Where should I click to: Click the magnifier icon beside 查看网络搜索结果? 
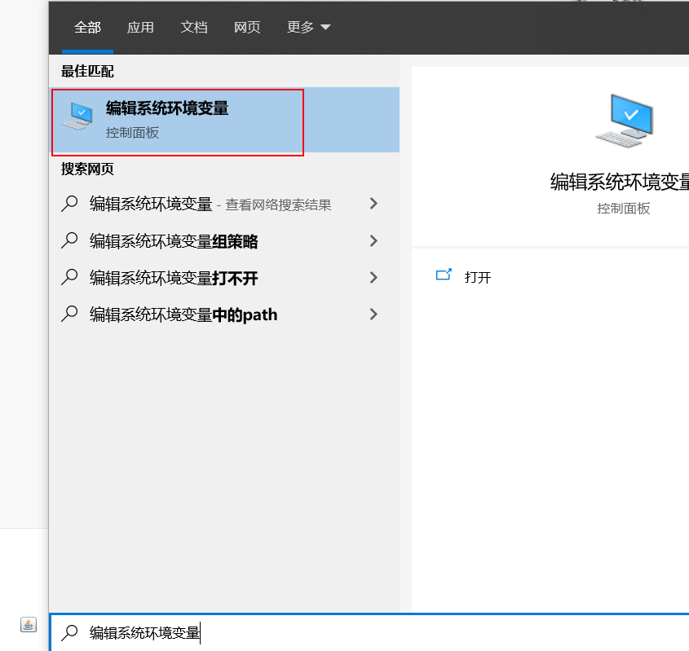coord(70,204)
